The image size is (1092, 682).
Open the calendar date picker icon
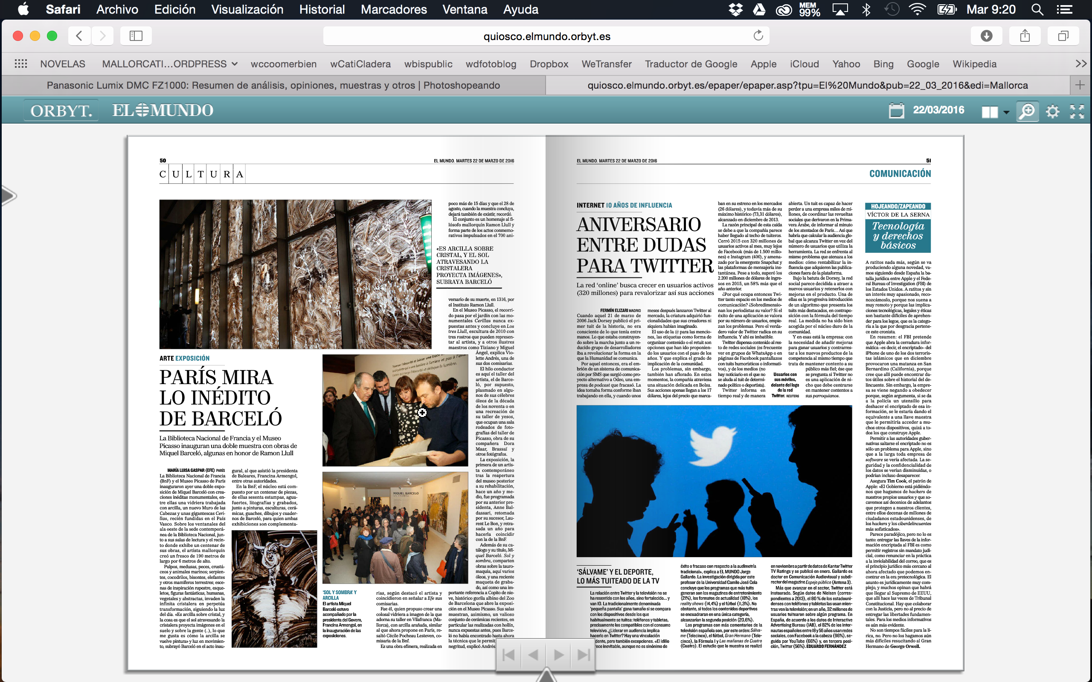pyautogui.click(x=896, y=110)
